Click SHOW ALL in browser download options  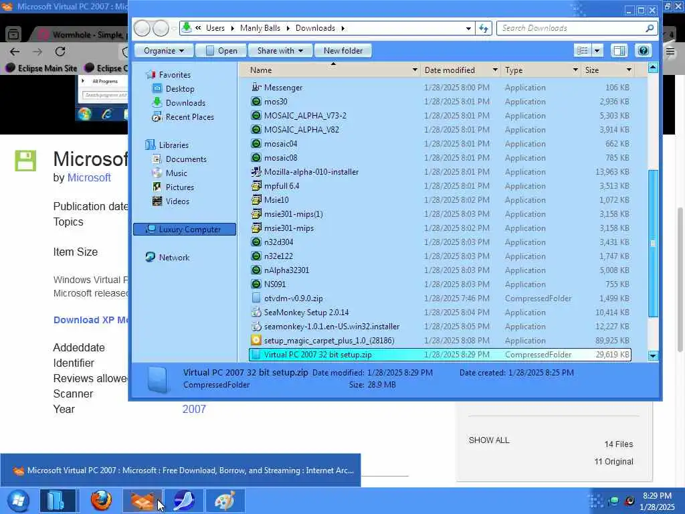click(x=489, y=440)
